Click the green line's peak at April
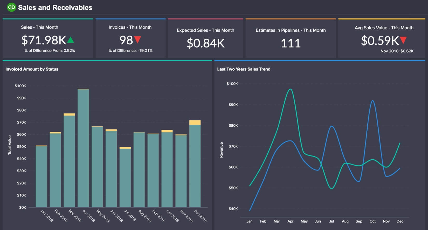Image resolution: width=428 pixels, height=230 pixels. [x=290, y=89]
